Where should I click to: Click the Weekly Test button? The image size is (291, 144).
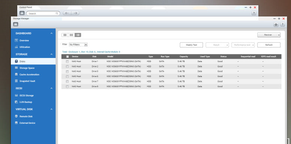[191, 45]
